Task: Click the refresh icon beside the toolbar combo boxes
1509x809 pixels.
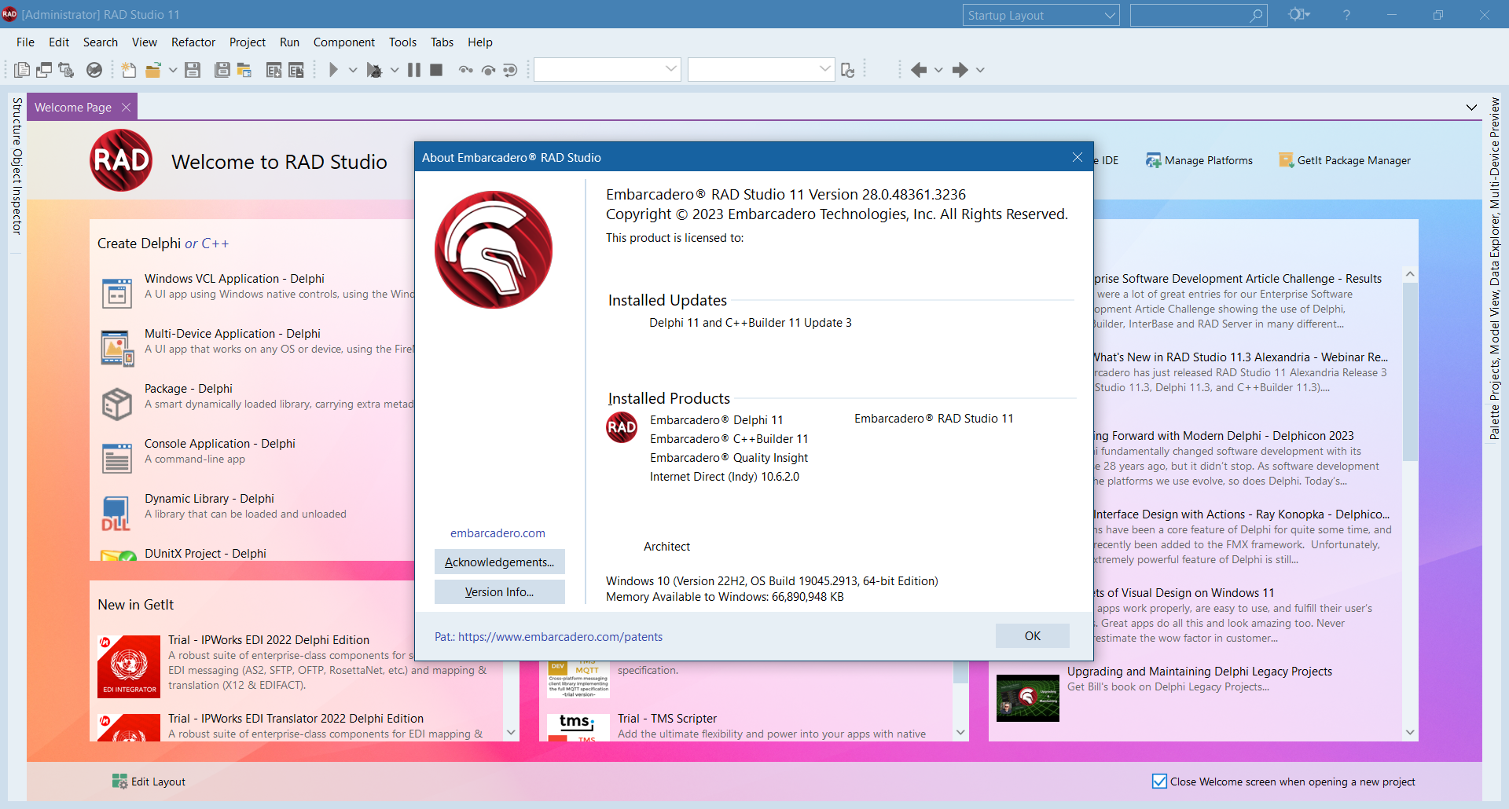Action: click(847, 70)
